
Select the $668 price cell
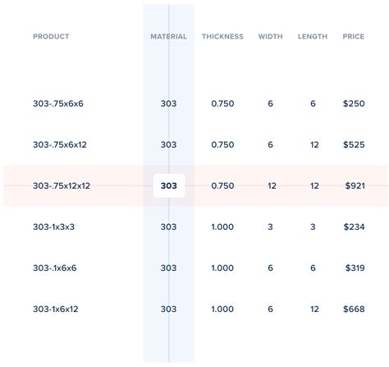click(354, 309)
